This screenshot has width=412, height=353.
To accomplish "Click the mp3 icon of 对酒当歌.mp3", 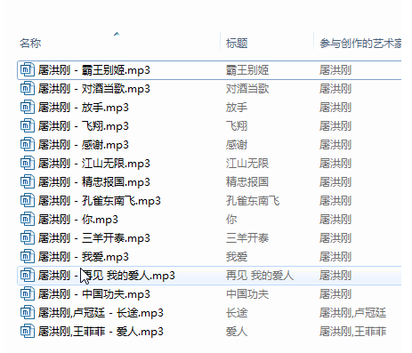I will coord(28,89).
